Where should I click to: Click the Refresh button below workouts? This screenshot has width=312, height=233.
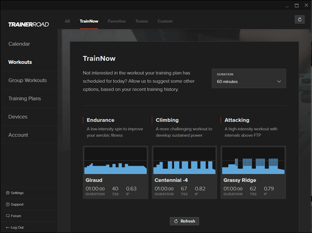click(x=185, y=221)
